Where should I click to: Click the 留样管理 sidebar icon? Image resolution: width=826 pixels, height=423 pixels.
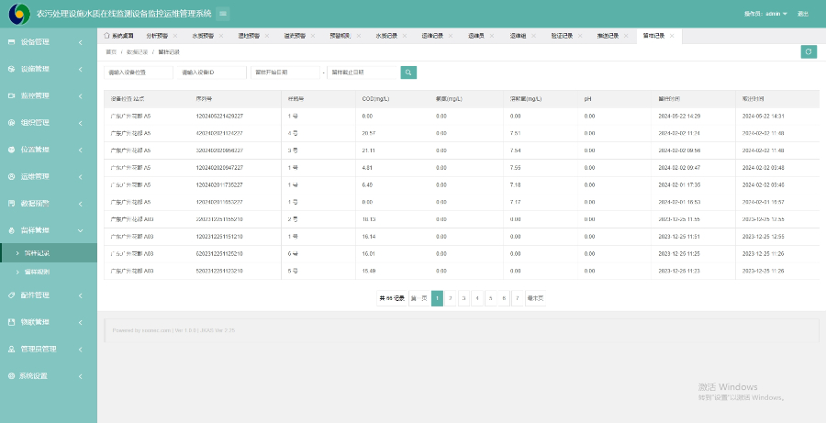pos(12,230)
